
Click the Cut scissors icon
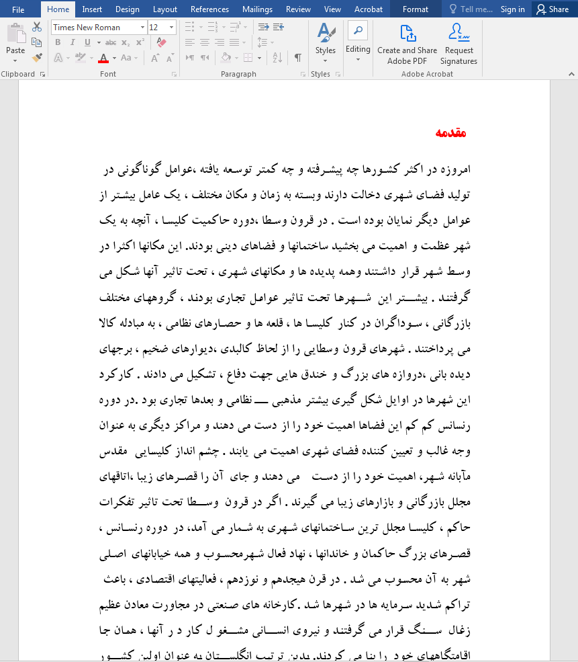(37, 27)
